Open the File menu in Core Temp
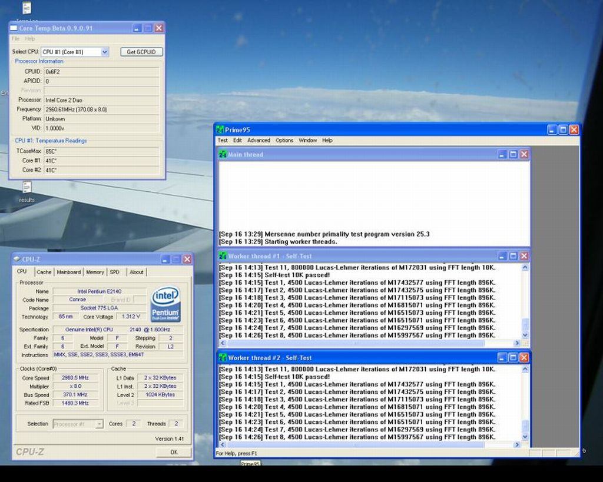603x482 pixels. coord(15,39)
